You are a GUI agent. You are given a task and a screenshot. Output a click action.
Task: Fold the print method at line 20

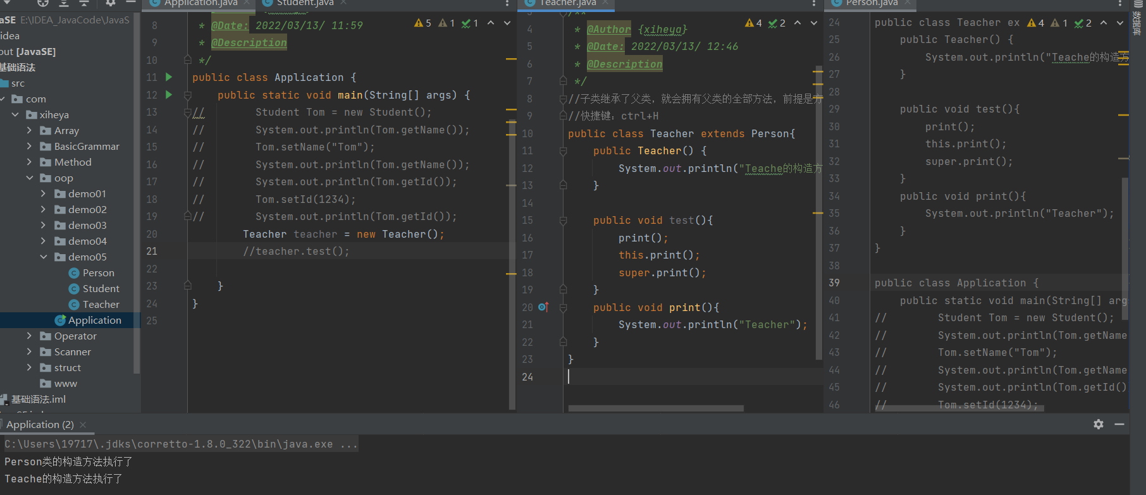563,308
